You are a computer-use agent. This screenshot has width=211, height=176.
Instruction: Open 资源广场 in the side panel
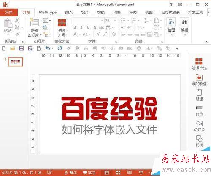click(199, 64)
